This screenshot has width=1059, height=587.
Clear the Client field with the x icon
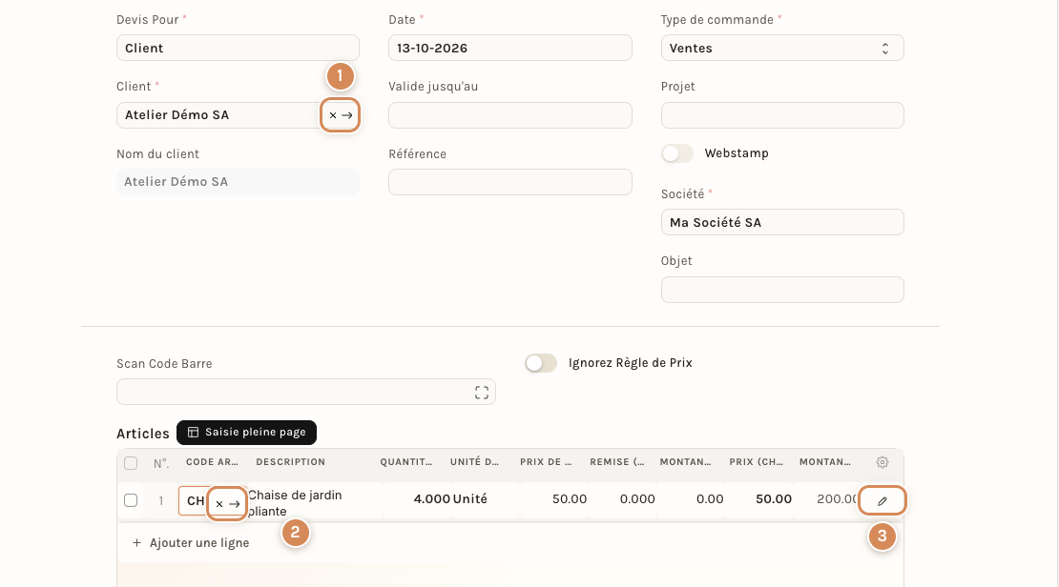coord(332,115)
